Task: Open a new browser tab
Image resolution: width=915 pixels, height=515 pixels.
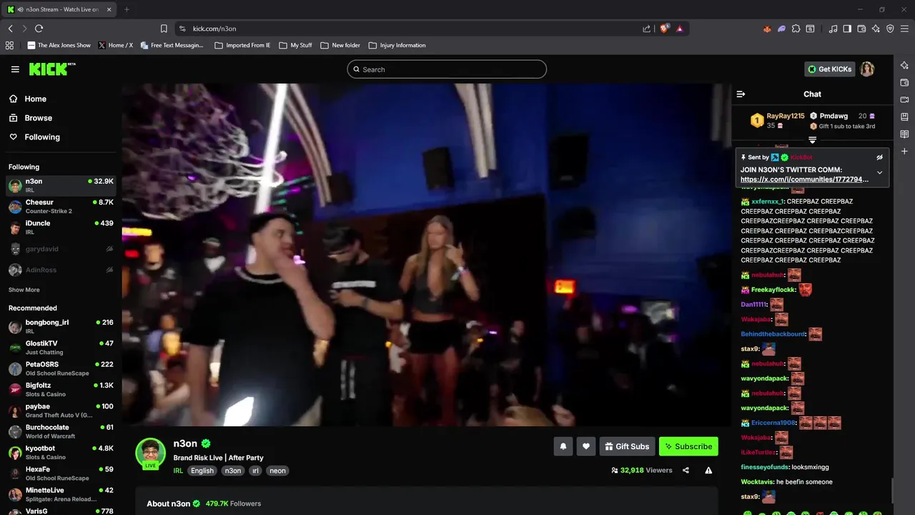Action: 127,9
